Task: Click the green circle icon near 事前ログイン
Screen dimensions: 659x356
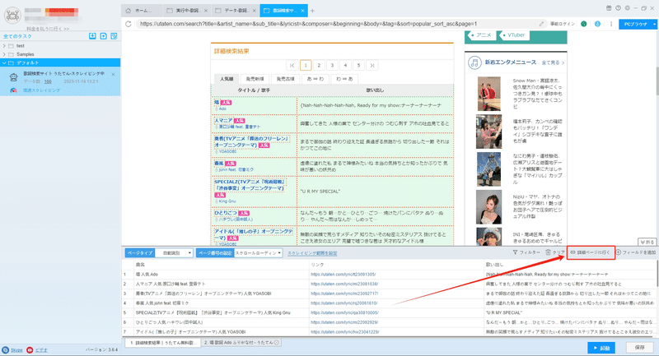Action: (584, 24)
